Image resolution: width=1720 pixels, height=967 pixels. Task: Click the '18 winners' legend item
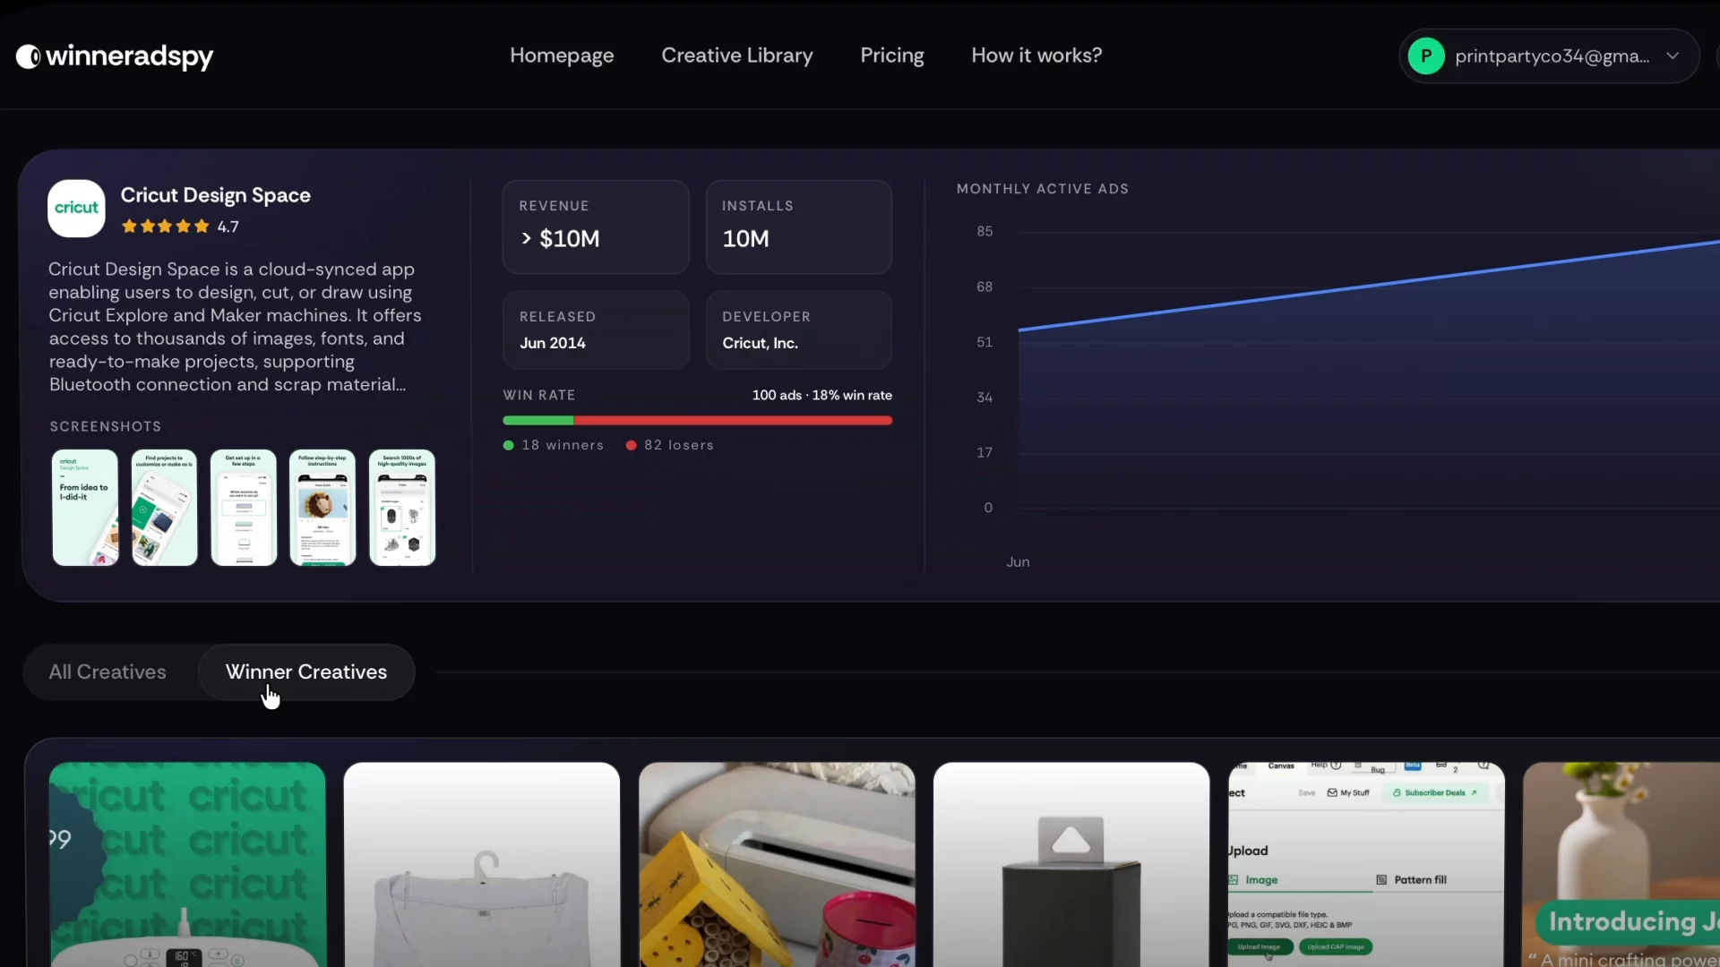tap(554, 445)
